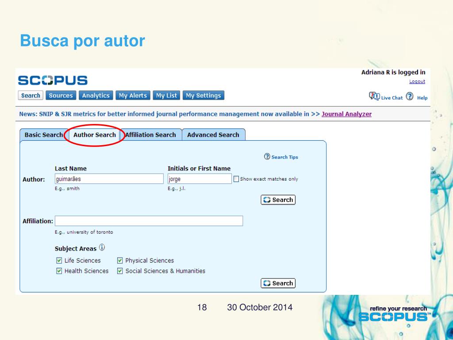Open the Sources navigation button
Screen dimensions: 453x340
pyautogui.click(x=61, y=96)
